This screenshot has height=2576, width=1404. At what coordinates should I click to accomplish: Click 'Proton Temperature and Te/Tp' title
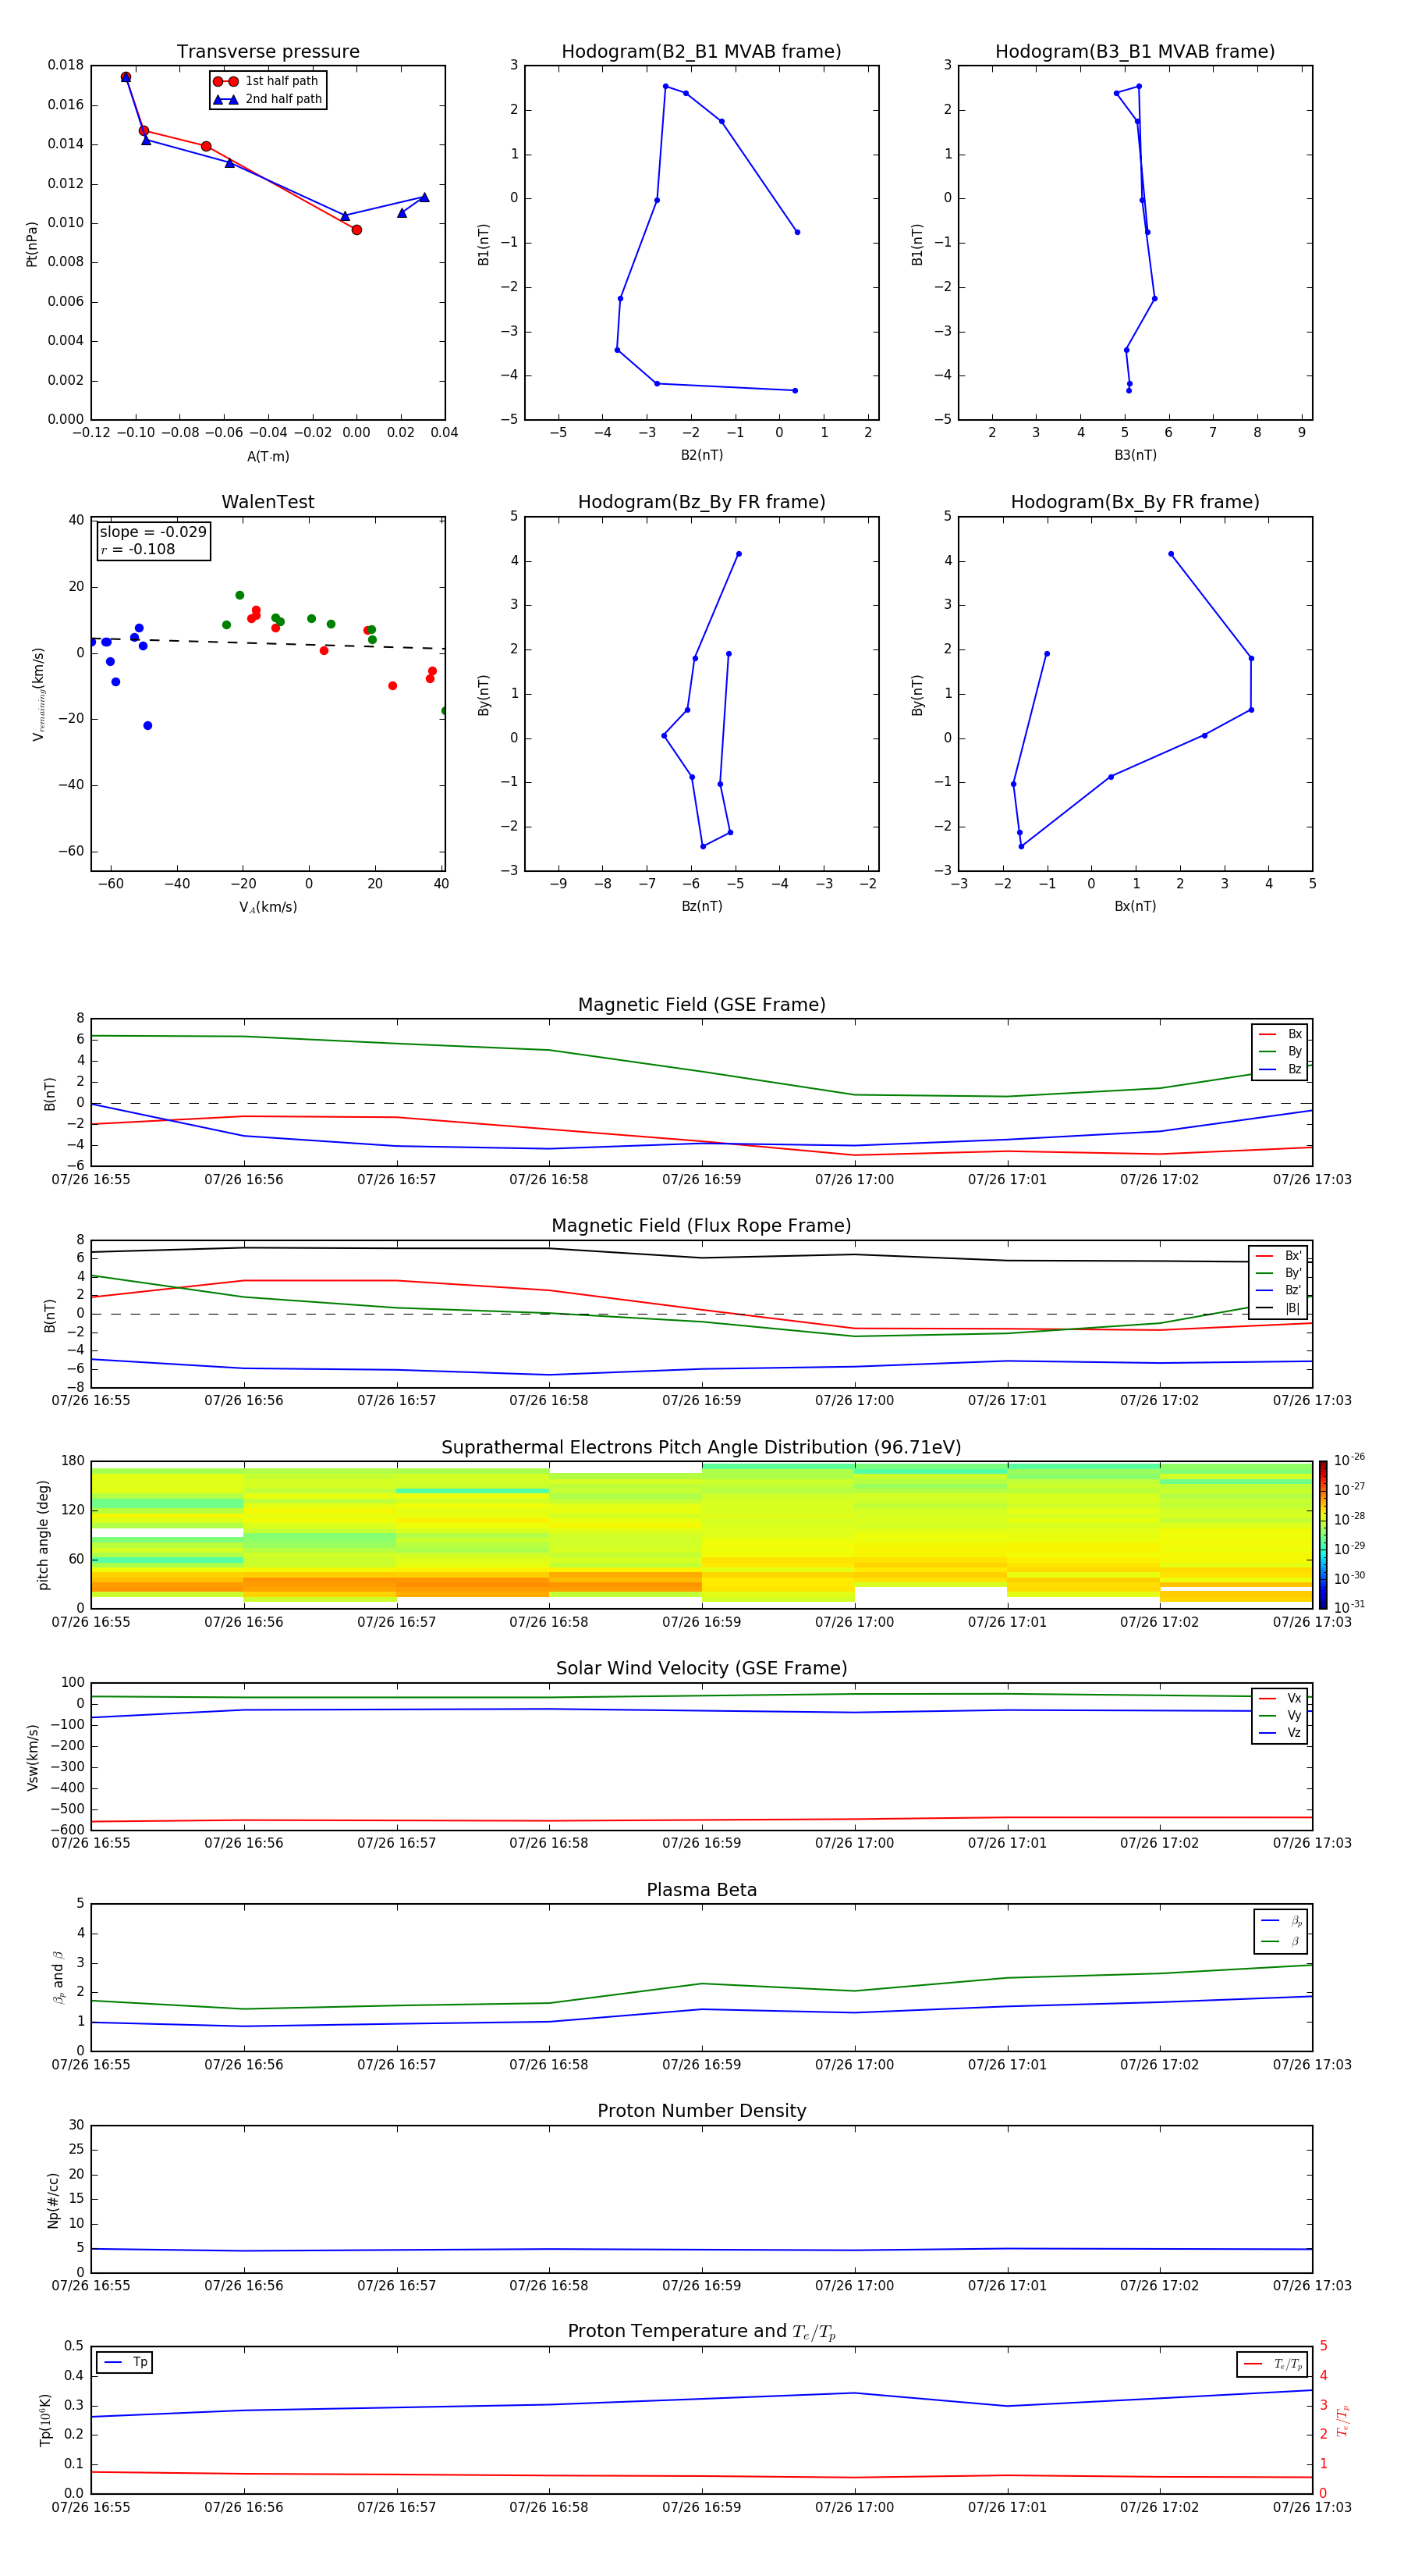click(701, 2332)
